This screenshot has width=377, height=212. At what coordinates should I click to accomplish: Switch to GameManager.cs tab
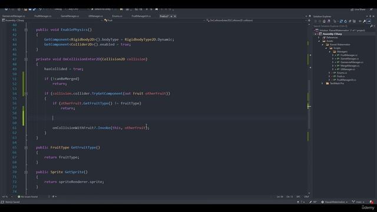[70, 16]
